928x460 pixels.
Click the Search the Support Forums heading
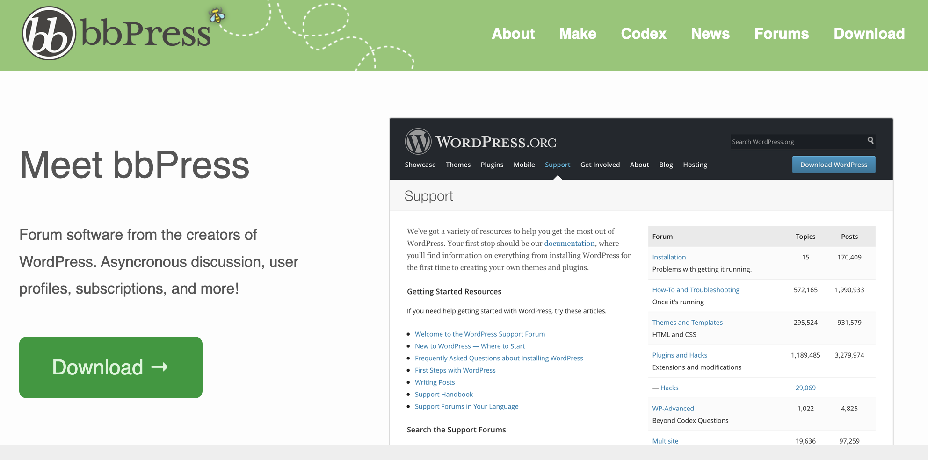click(456, 430)
